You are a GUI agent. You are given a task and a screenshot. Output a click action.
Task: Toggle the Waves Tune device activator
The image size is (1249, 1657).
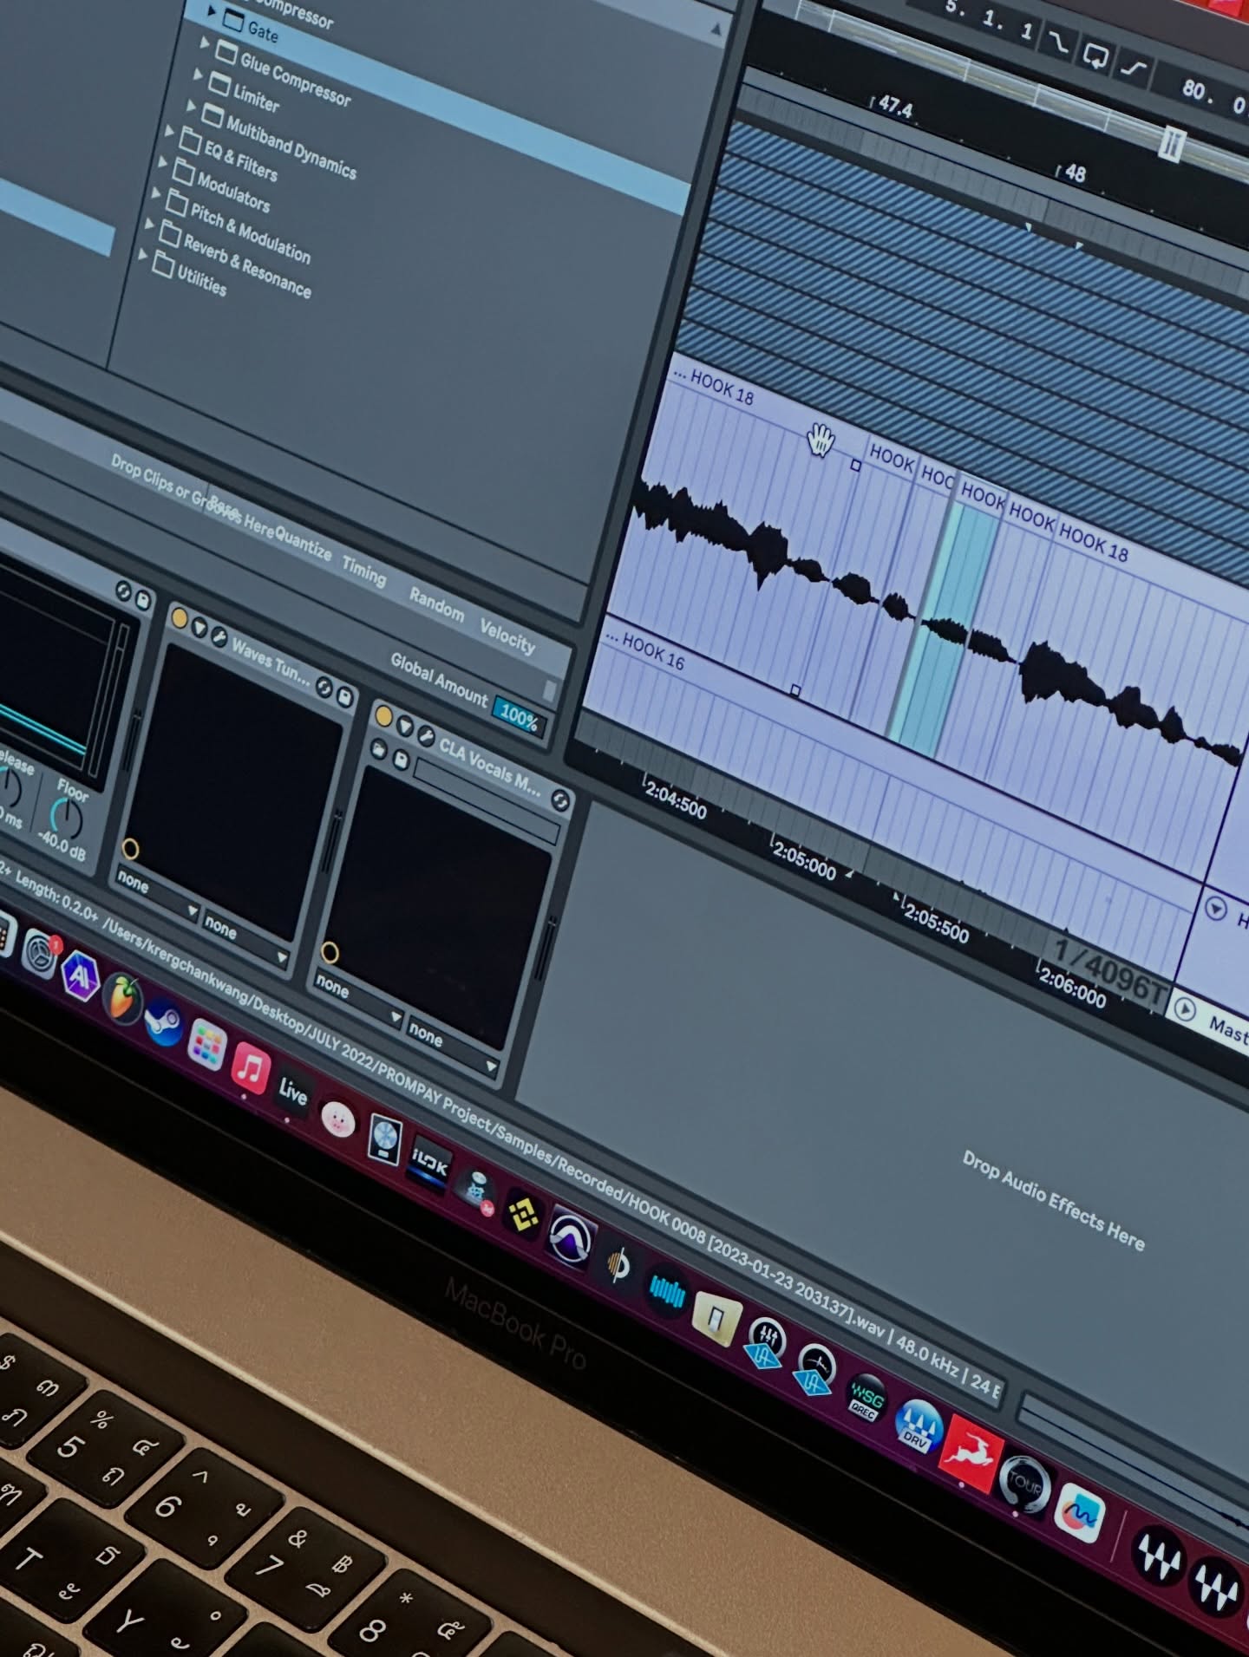[x=180, y=618]
